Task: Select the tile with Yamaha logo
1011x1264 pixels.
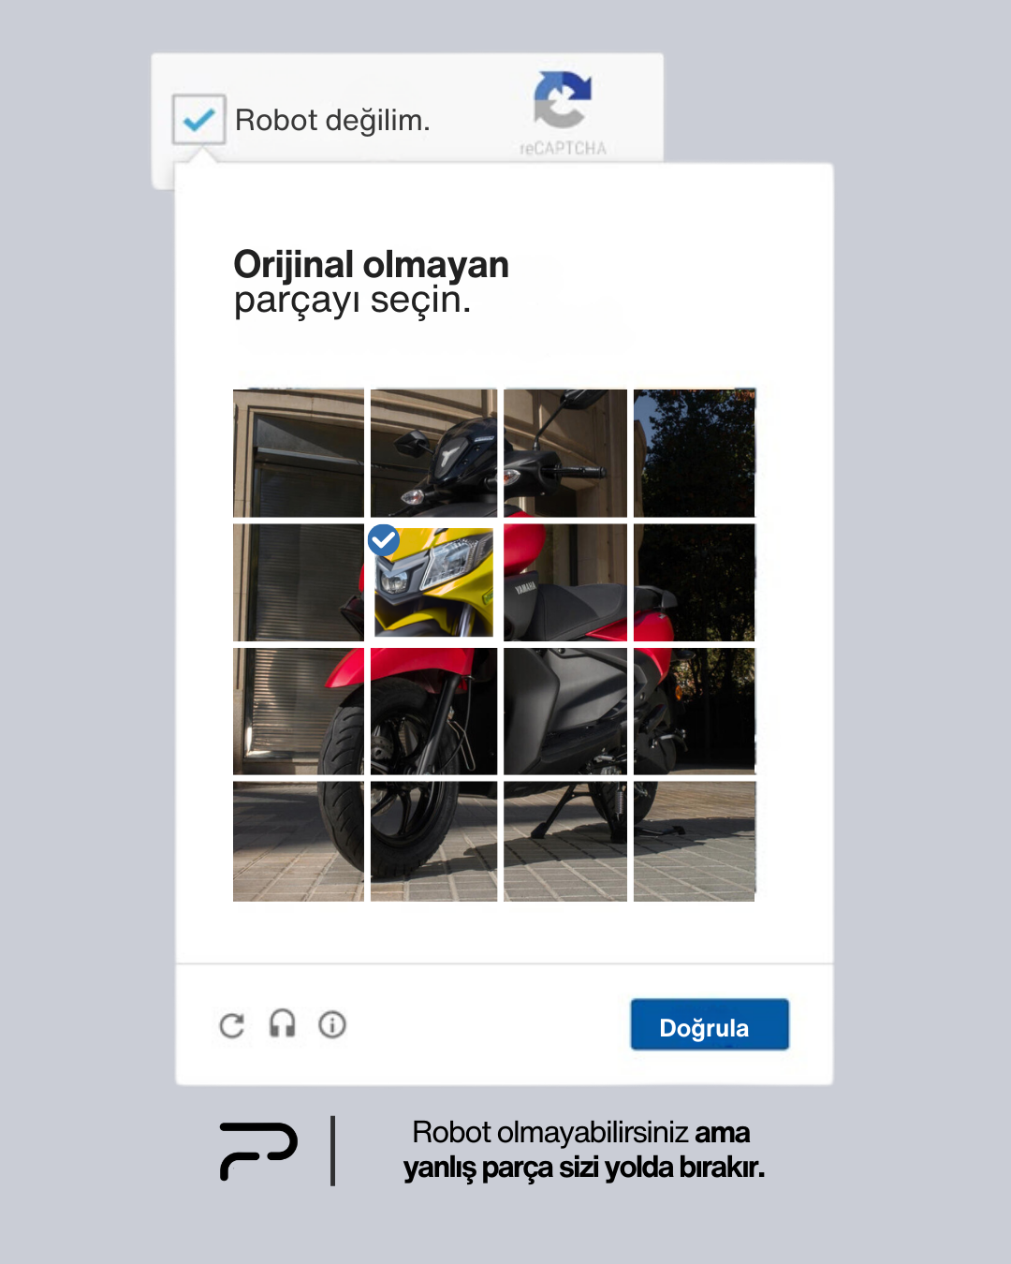Action: point(565,582)
